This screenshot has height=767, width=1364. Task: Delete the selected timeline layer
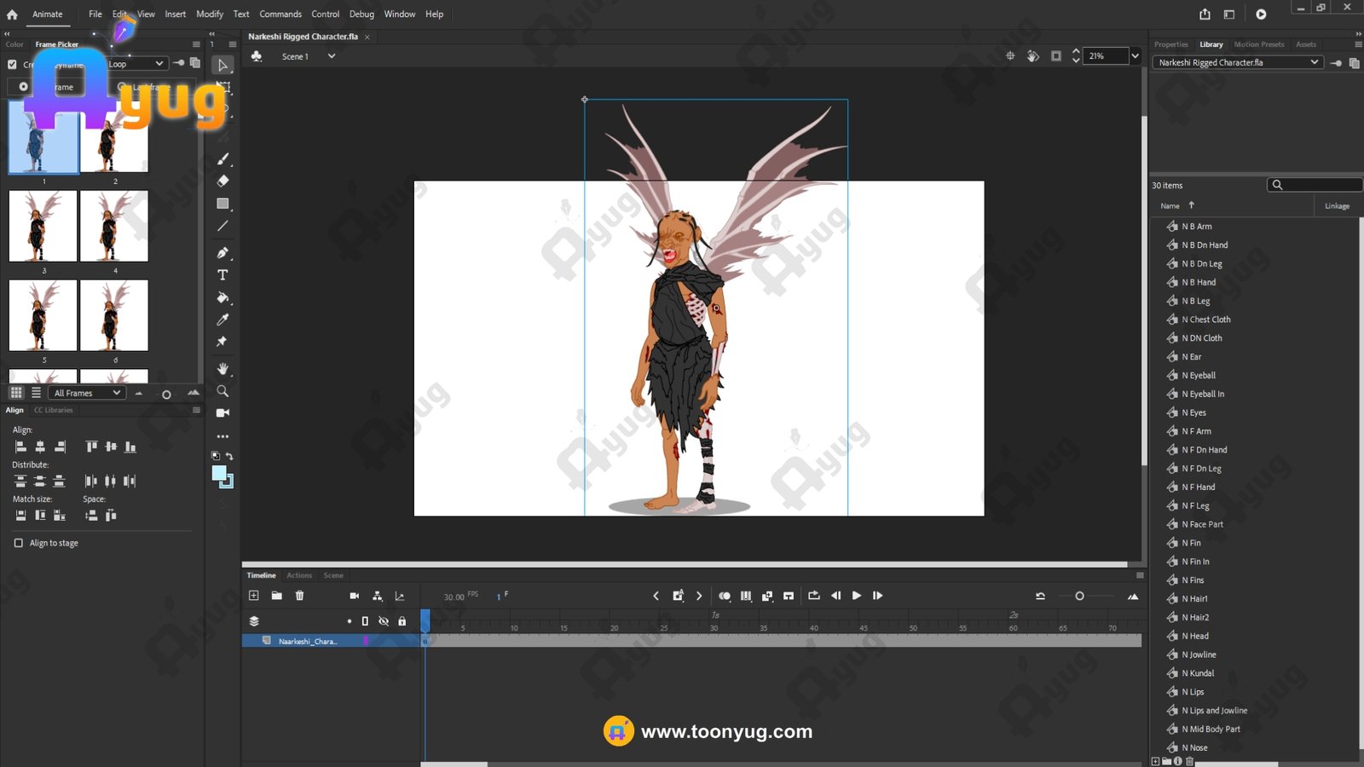tap(299, 596)
